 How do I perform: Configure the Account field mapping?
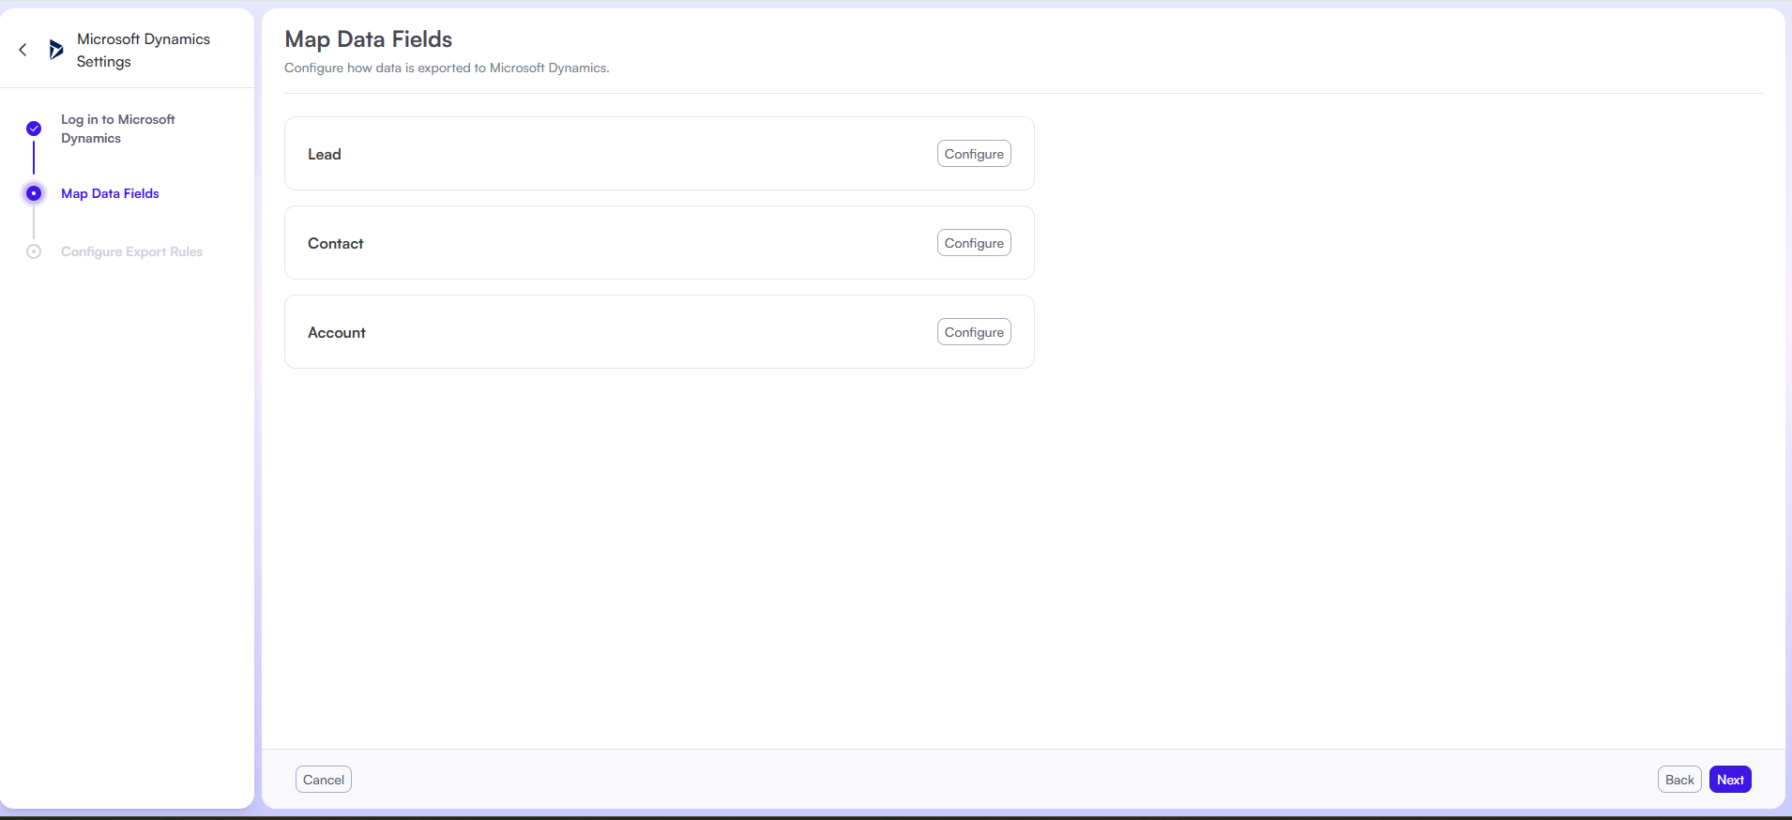point(973,332)
